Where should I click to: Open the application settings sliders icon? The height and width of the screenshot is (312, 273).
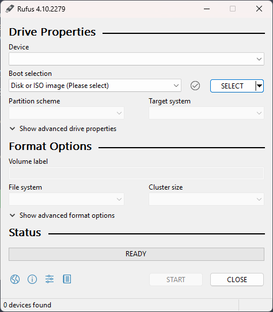point(50,279)
